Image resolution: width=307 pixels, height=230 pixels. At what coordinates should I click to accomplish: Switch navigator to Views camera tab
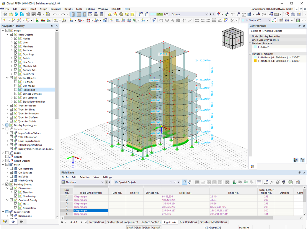pos(22,221)
